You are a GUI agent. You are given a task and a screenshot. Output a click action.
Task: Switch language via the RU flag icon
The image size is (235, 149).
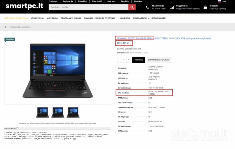pos(220,1)
